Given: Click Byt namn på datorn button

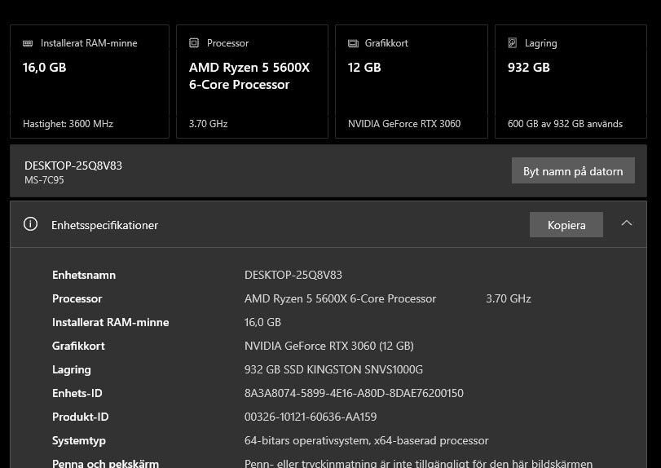Looking at the screenshot, I should coord(573,171).
